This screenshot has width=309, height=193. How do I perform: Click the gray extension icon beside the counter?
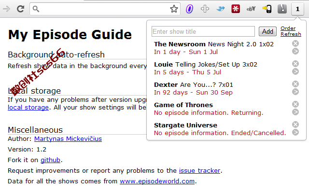(282, 9)
